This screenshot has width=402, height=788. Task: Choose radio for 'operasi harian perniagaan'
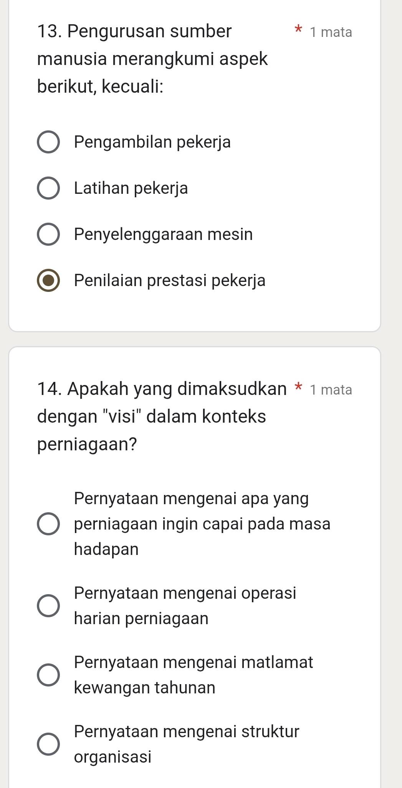(48, 606)
